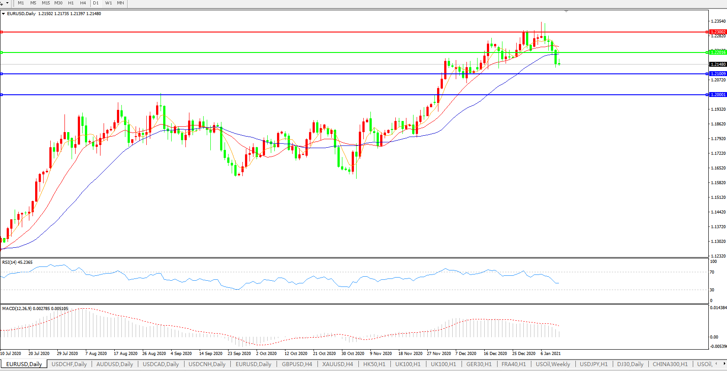Switch chart to M1 timeframe
This screenshot has width=727, height=371.
tap(21, 3)
